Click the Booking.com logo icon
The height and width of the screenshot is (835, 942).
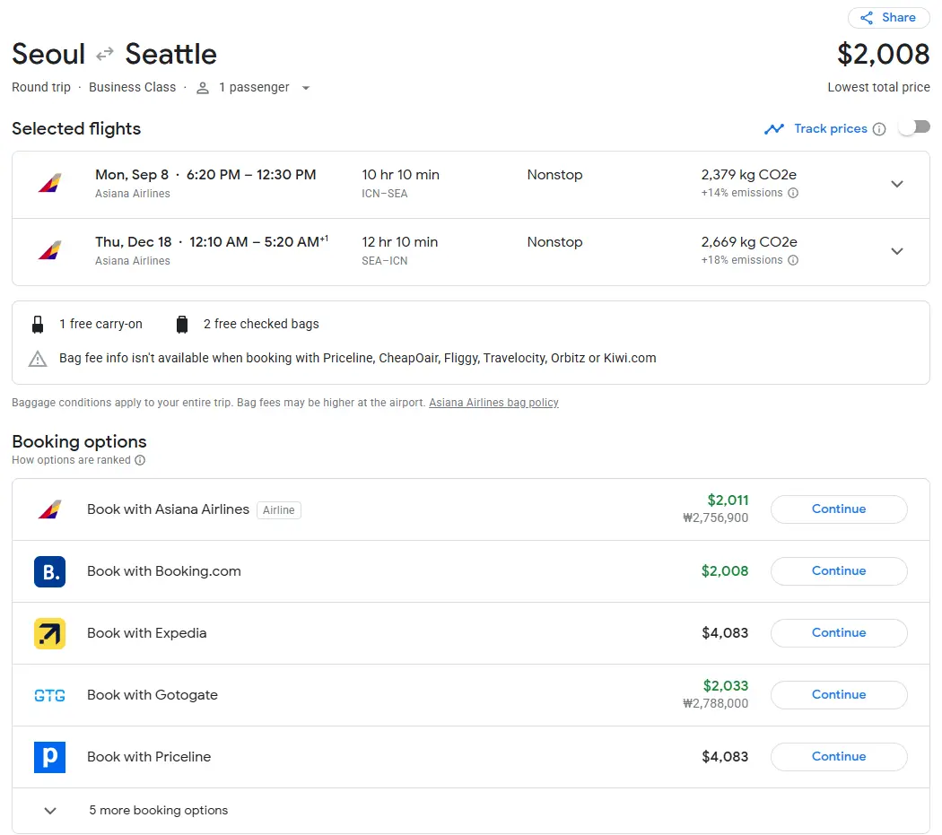point(50,571)
